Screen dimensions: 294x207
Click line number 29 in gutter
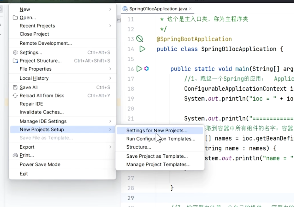(x=131, y=198)
